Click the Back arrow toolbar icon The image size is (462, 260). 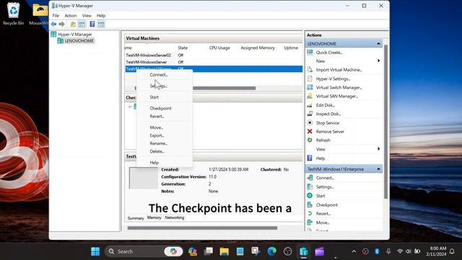point(53,24)
